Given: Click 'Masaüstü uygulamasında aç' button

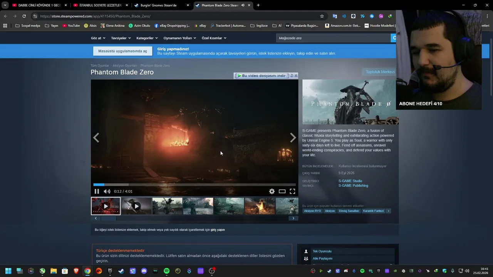Looking at the screenshot, I should coord(122,51).
